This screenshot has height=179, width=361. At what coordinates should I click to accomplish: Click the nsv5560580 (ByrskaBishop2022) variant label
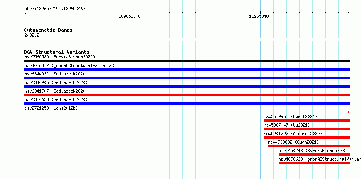point(60,57)
